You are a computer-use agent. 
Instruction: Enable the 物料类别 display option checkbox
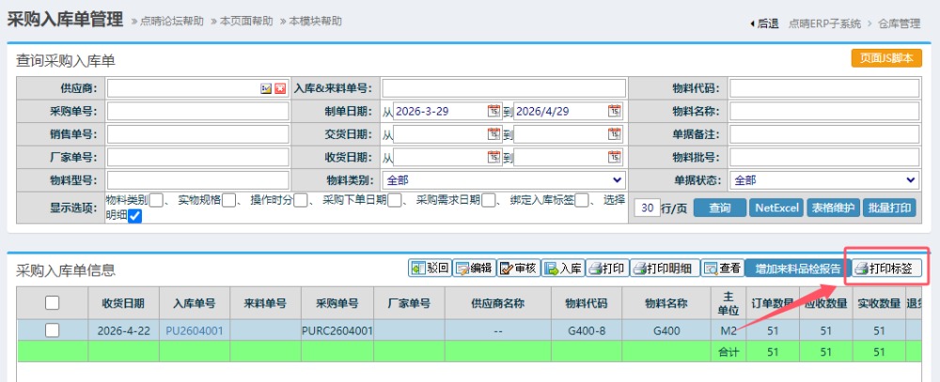click(157, 200)
